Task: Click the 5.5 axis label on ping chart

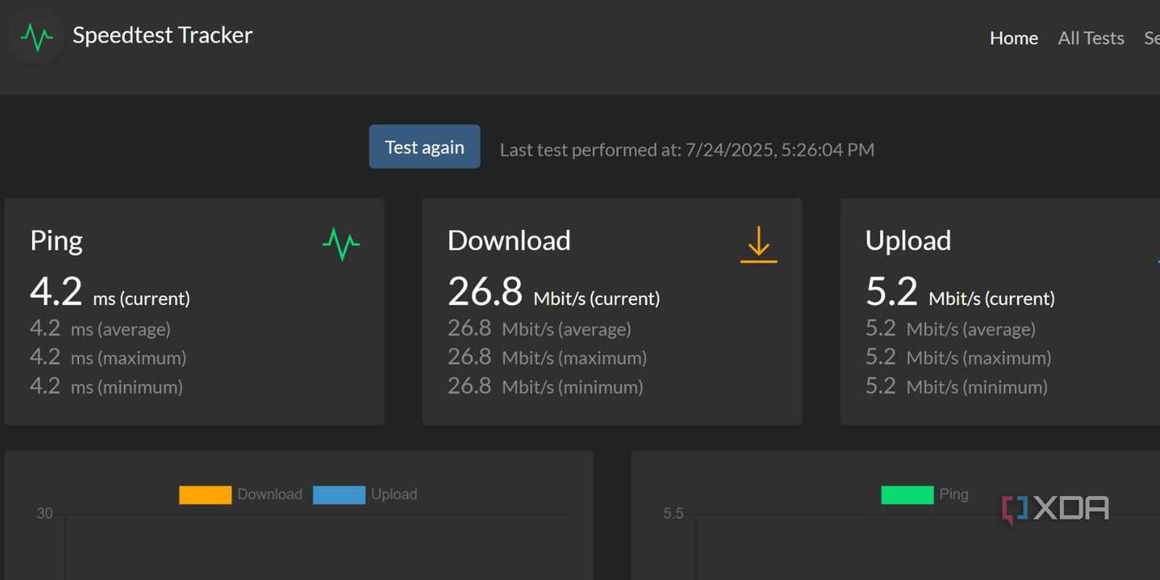Action: (x=673, y=514)
